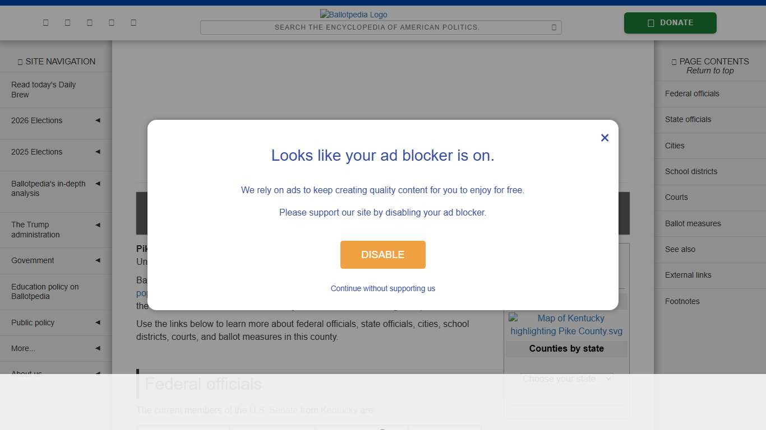Open the Choose your state dropdown
The height and width of the screenshot is (430, 766).
[566, 378]
